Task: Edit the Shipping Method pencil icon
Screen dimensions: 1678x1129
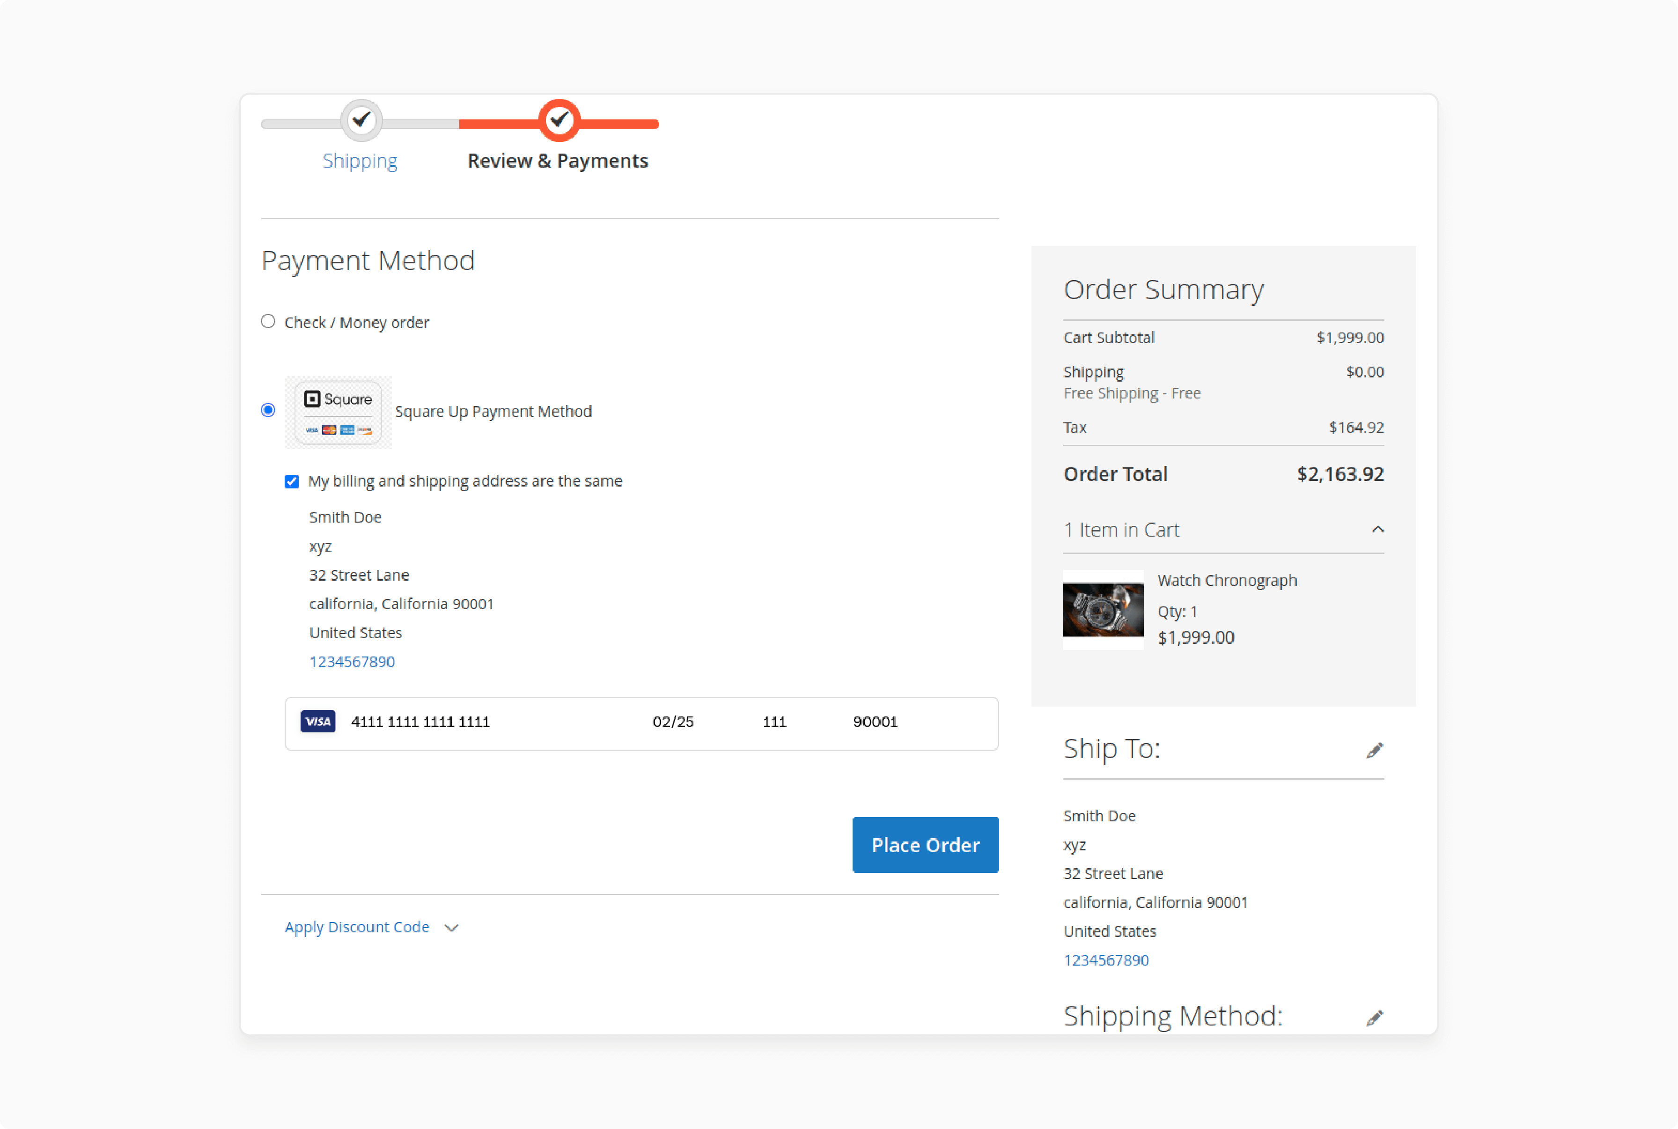Action: point(1375,1018)
